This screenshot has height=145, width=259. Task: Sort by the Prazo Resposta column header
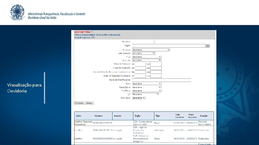coord(192,116)
